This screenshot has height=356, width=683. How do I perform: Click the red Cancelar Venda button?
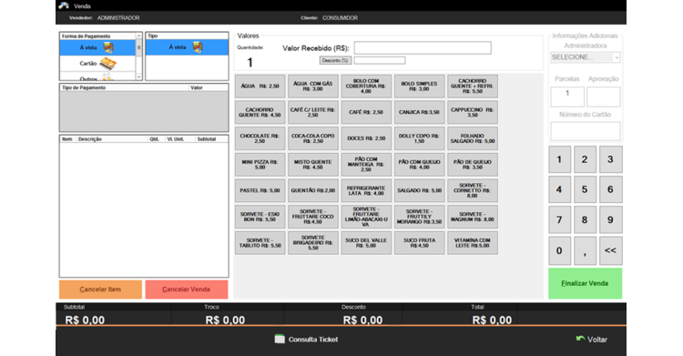[187, 290]
